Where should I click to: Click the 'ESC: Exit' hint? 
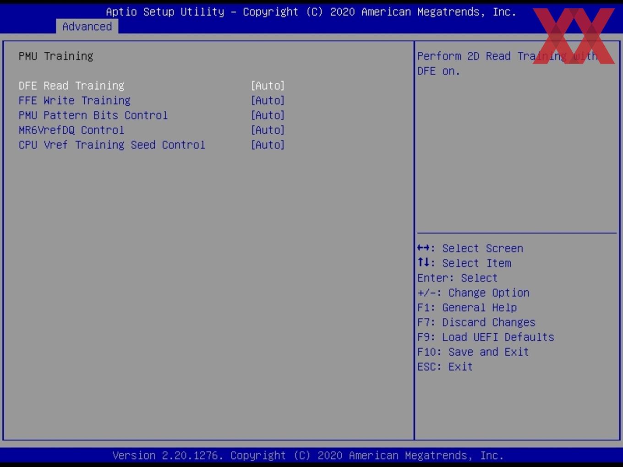[445, 367]
